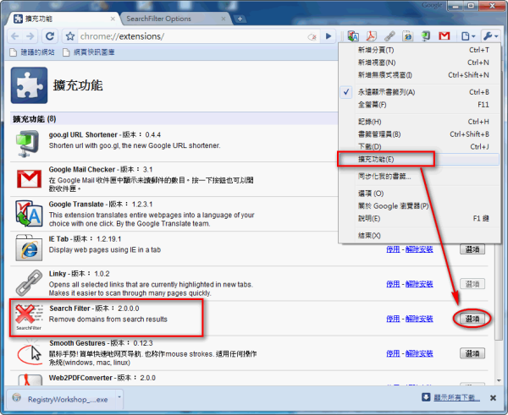Screen dimensions: 508x415
Task: Open Options (O) menu item
Action: coord(420,194)
